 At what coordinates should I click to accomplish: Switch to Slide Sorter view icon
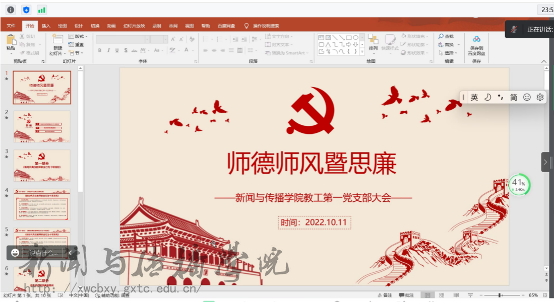point(442,295)
